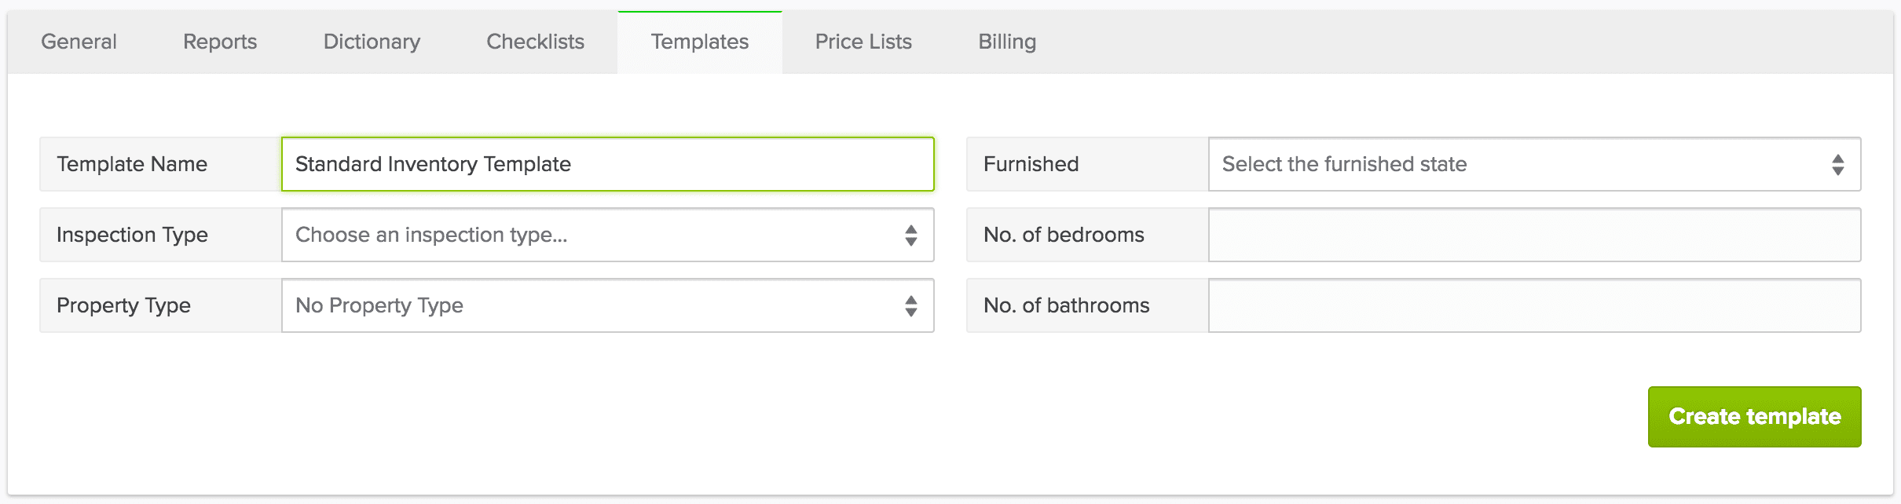Click the Inspection Type stepper arrows

pos(911,234)
